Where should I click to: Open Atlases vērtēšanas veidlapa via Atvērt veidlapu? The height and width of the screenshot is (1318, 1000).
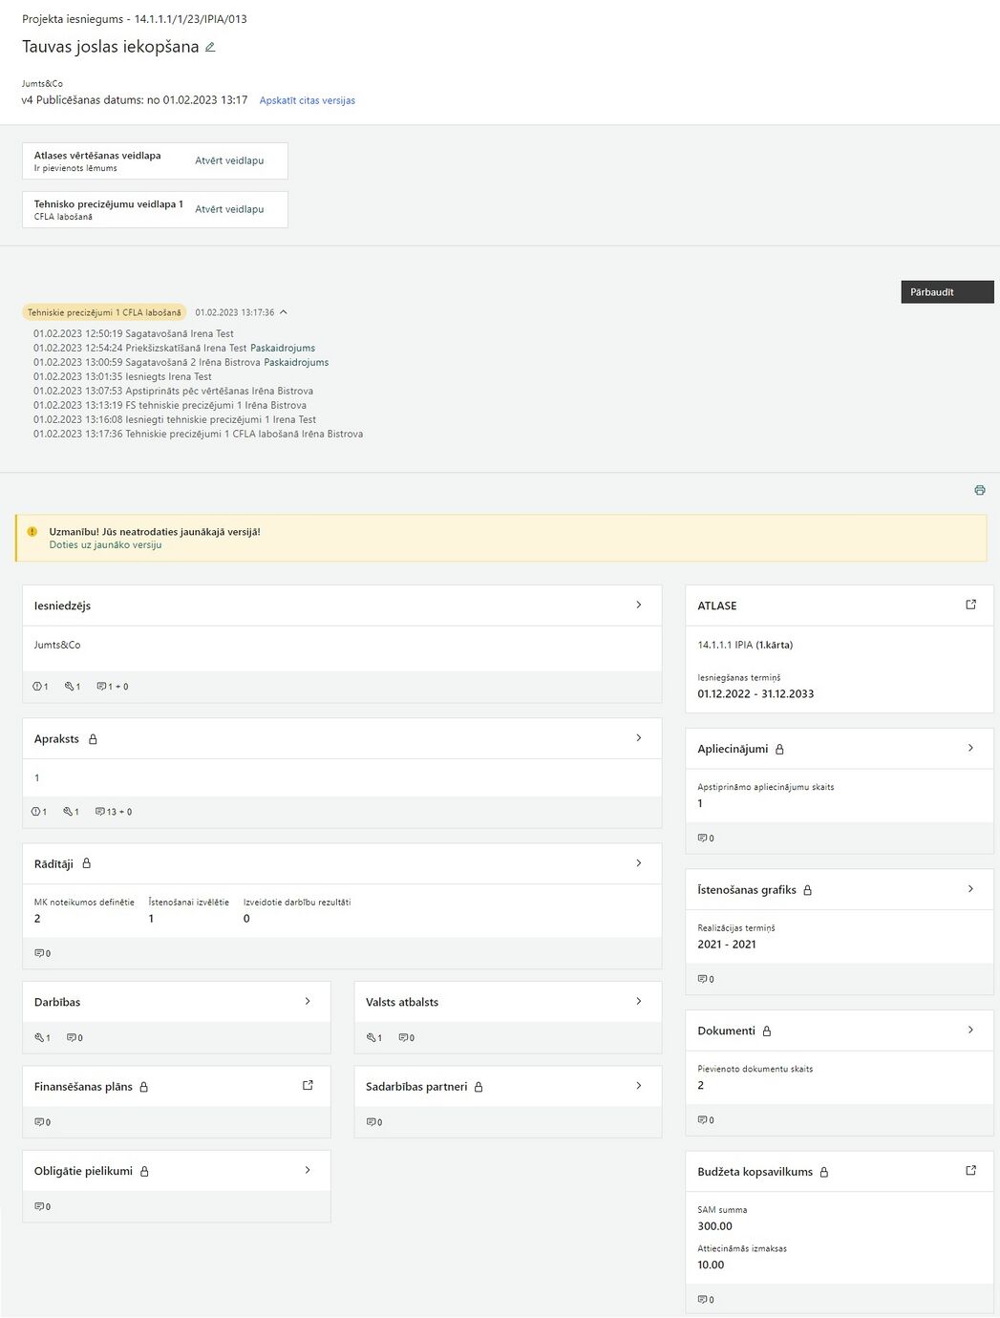tap(229, 160)
